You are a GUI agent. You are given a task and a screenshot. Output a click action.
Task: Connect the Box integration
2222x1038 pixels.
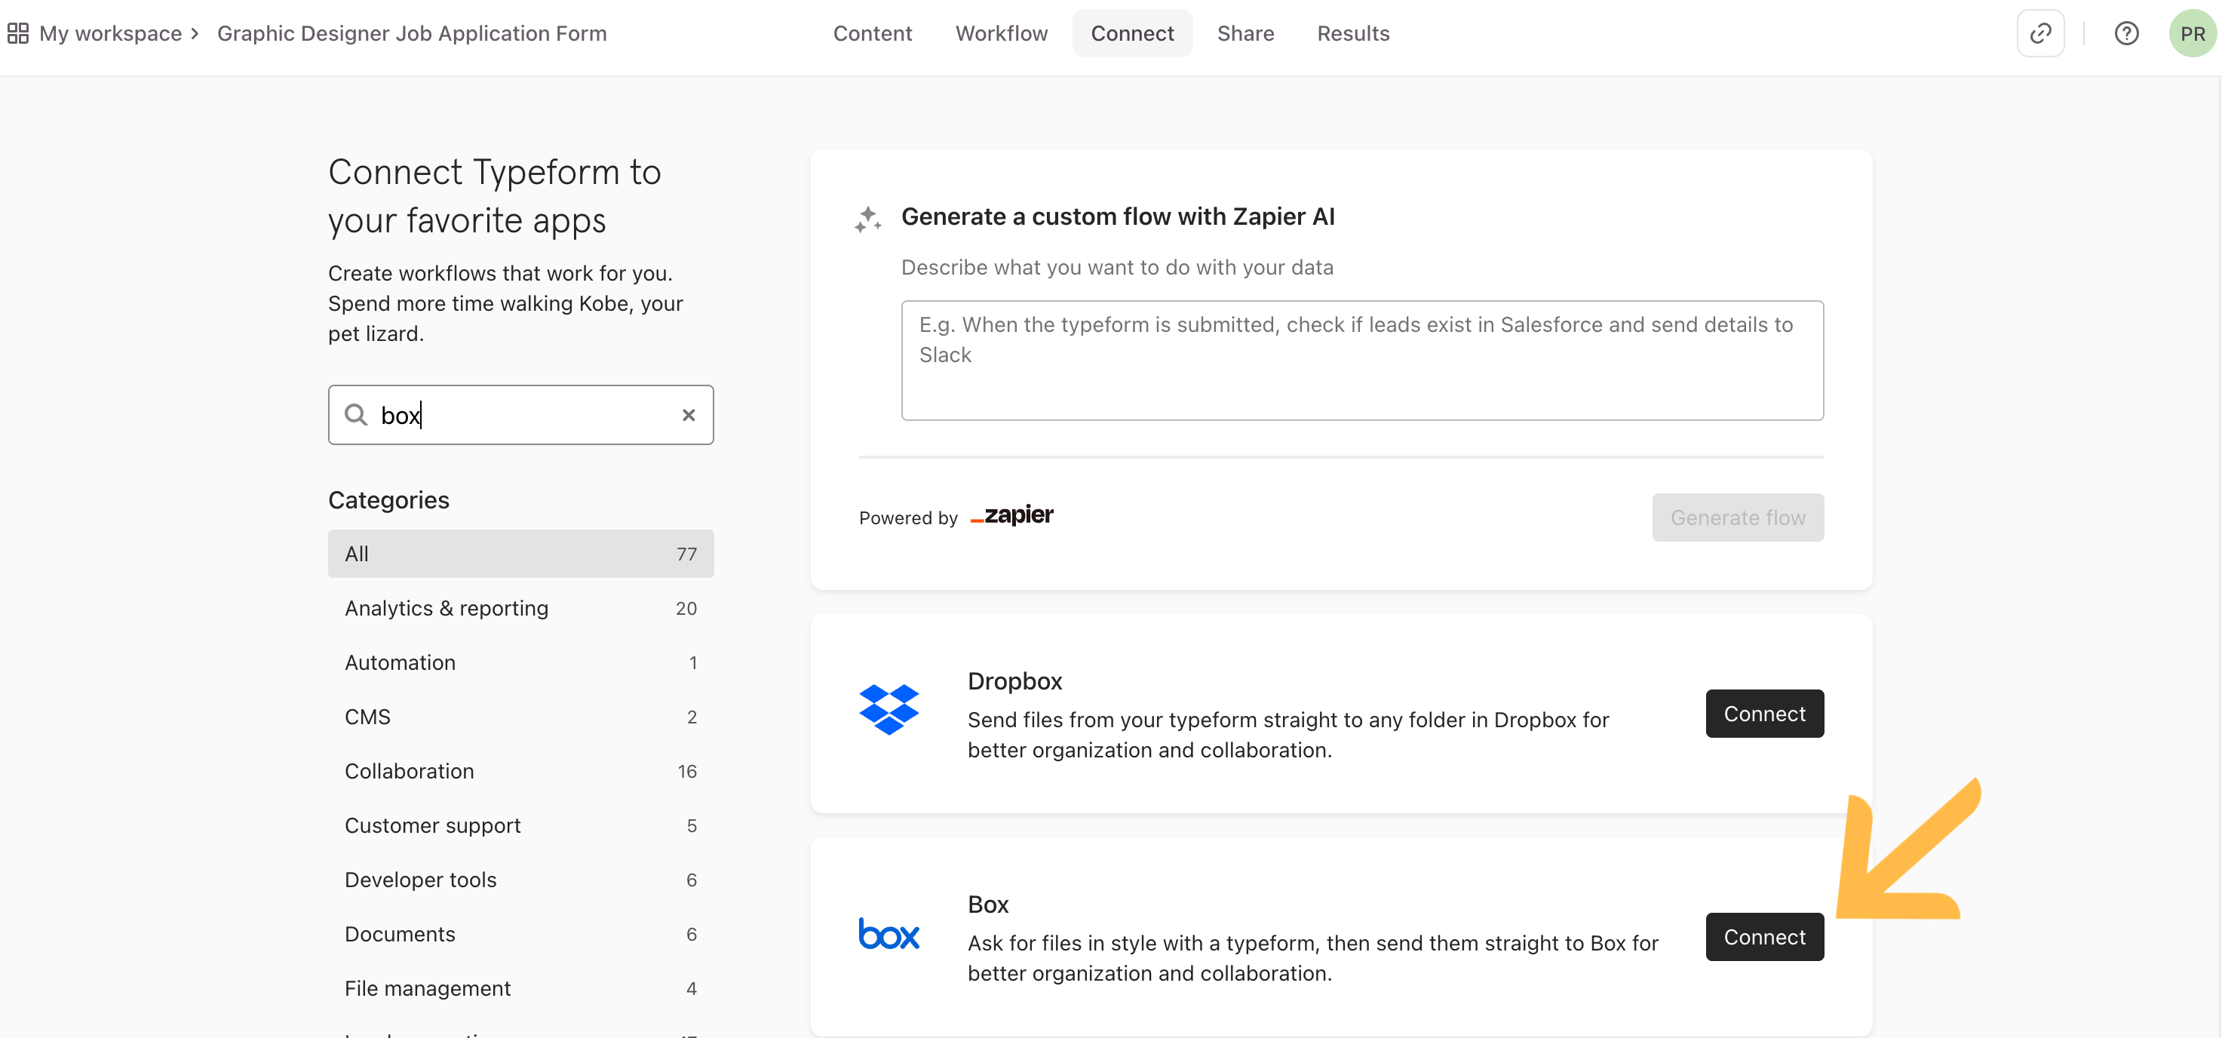click(1764, 937)
